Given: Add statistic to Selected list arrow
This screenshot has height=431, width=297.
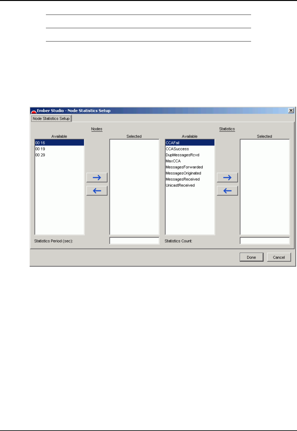Looking at the screenshot, I should tap(227, 178).
